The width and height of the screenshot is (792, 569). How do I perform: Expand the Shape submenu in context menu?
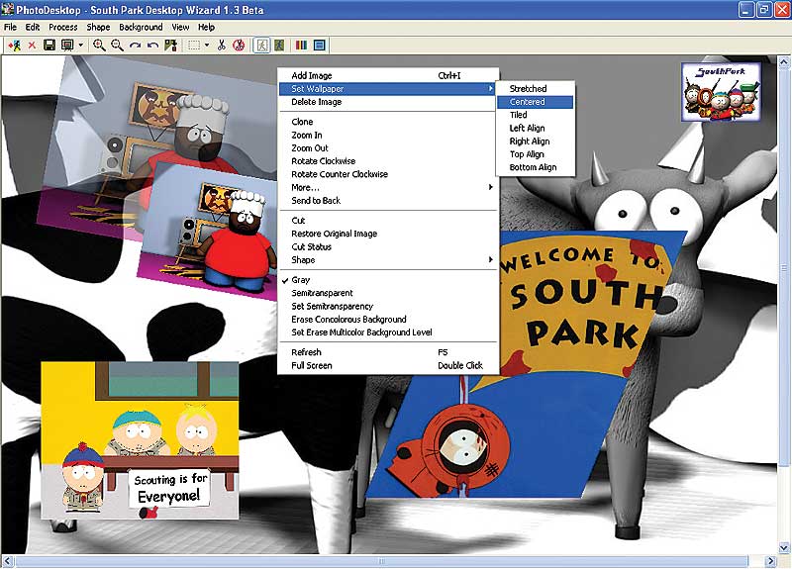coord(388,260)
